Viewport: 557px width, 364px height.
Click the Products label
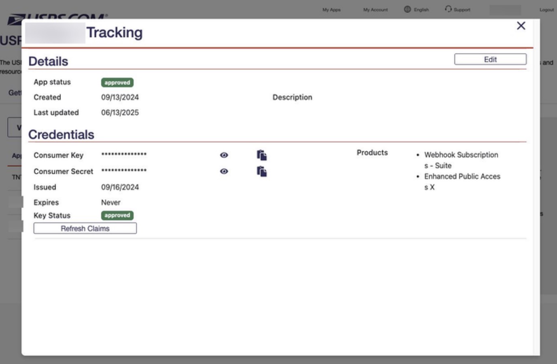(372, 153)
